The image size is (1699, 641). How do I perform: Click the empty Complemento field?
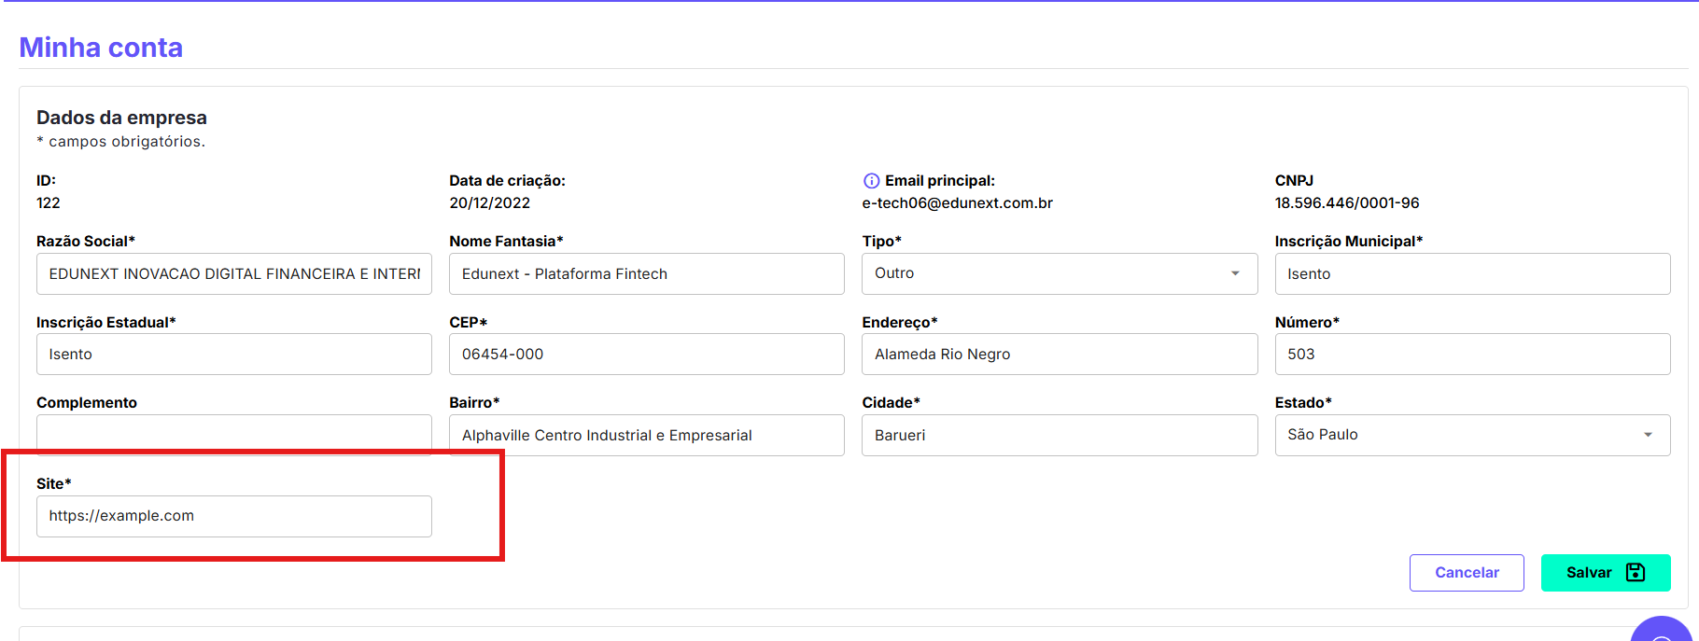tap(234, 433)
